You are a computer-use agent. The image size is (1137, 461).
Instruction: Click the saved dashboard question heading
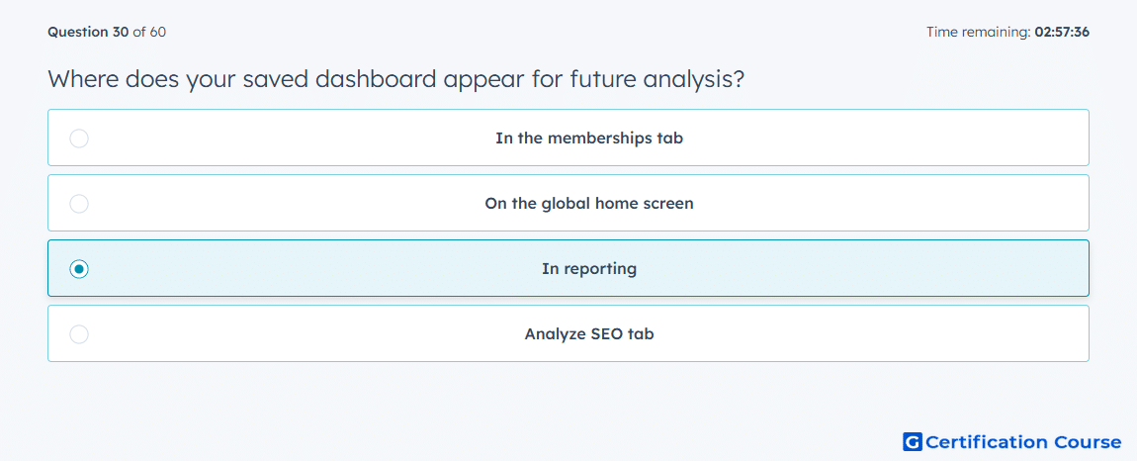click(x=395, y=78)
